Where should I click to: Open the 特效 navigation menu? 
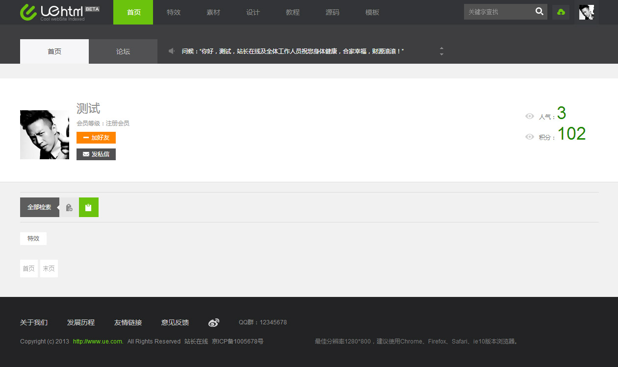[x=174, y=12]
